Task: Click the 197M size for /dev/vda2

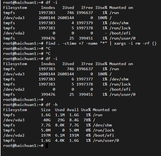Action: pos(46,135)
